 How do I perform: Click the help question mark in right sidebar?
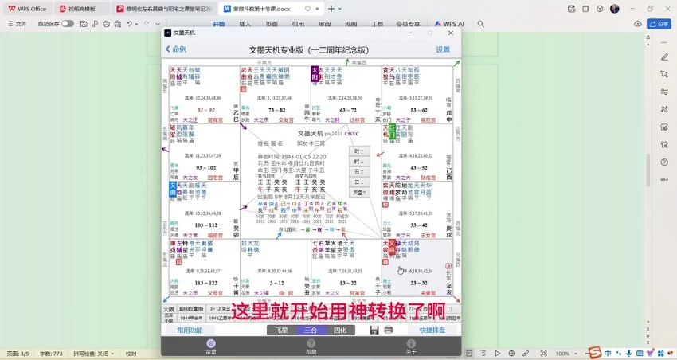pos(664,162)
